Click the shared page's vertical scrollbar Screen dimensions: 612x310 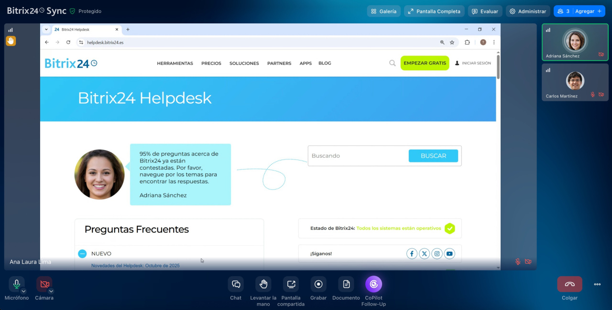[498, 67]
